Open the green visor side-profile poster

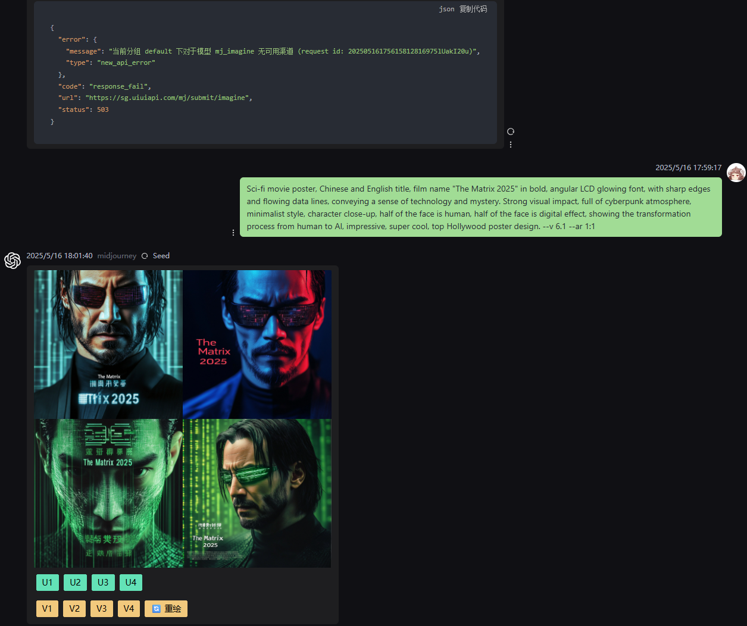(257, 493)
